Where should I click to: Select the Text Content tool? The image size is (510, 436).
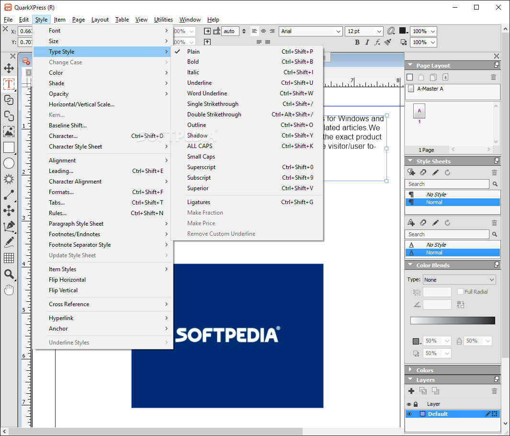[9, 84]
